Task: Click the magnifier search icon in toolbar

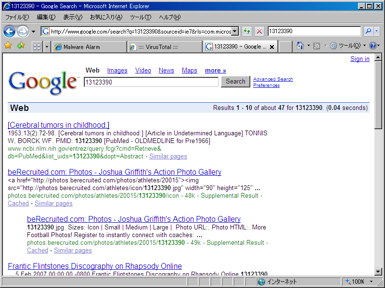Action: (x=368, y=31)
